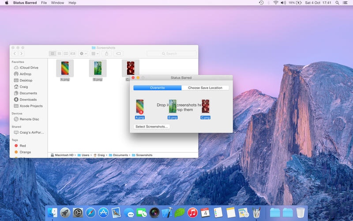This screenshot has height=221, width=353.
Task: Click the battery status in menu bar
Action: [295, 3]
